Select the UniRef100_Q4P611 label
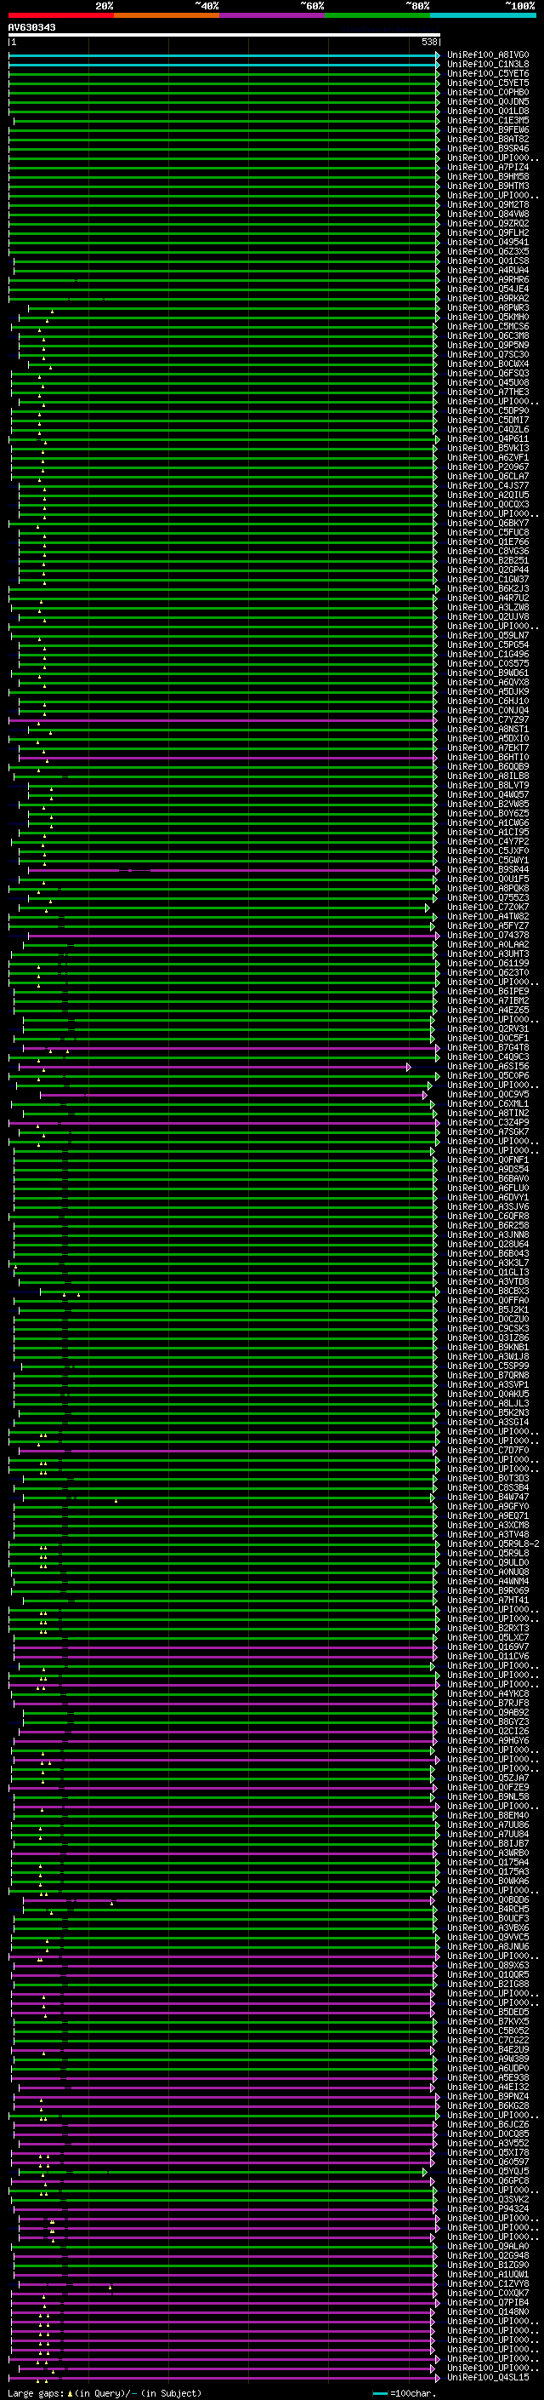The height and width of the screenshot is (2400, 544). click(488, 438)
